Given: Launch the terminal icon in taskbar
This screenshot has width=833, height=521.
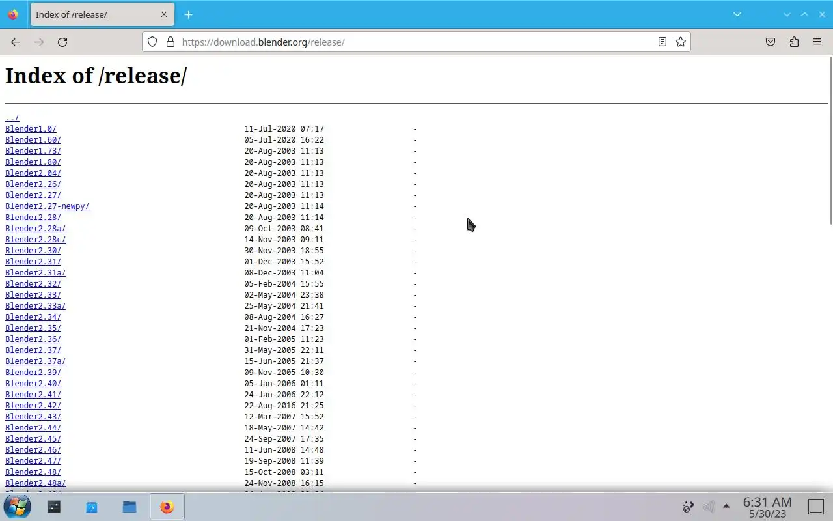Looking at the screenshot, I should click(x=54, y=507).
